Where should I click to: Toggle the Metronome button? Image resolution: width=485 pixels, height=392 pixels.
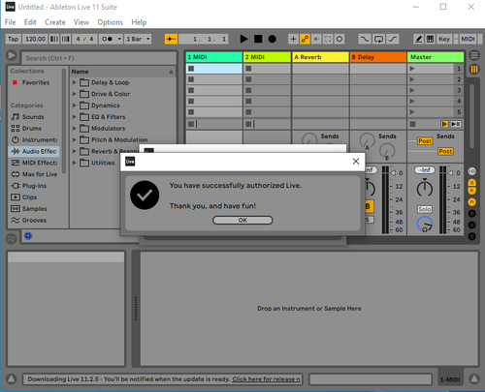tap(108, 39)
